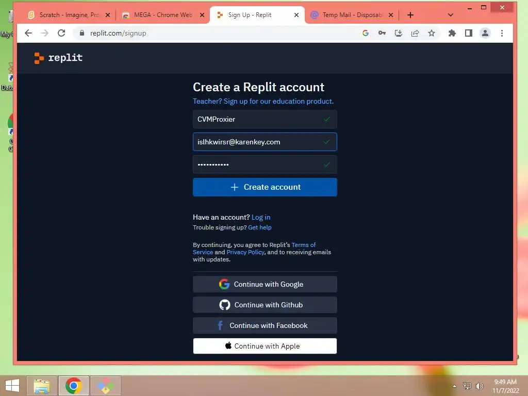This screenshot has width=528, height=396.
Task: Focus the username field CVMProxier
Action: tap(265, 119)
